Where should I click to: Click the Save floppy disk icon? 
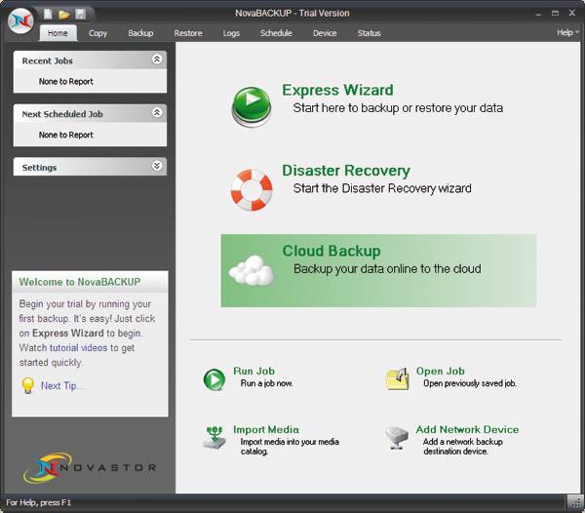81,15
